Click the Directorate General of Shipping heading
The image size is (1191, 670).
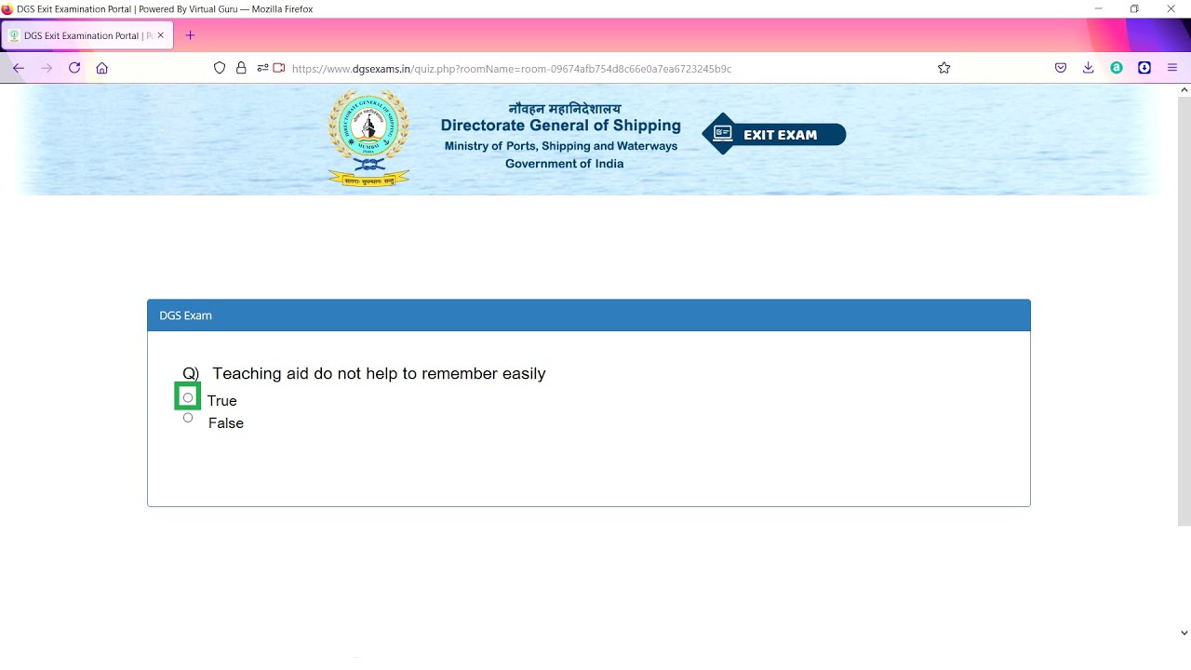(x=561, y=126)
